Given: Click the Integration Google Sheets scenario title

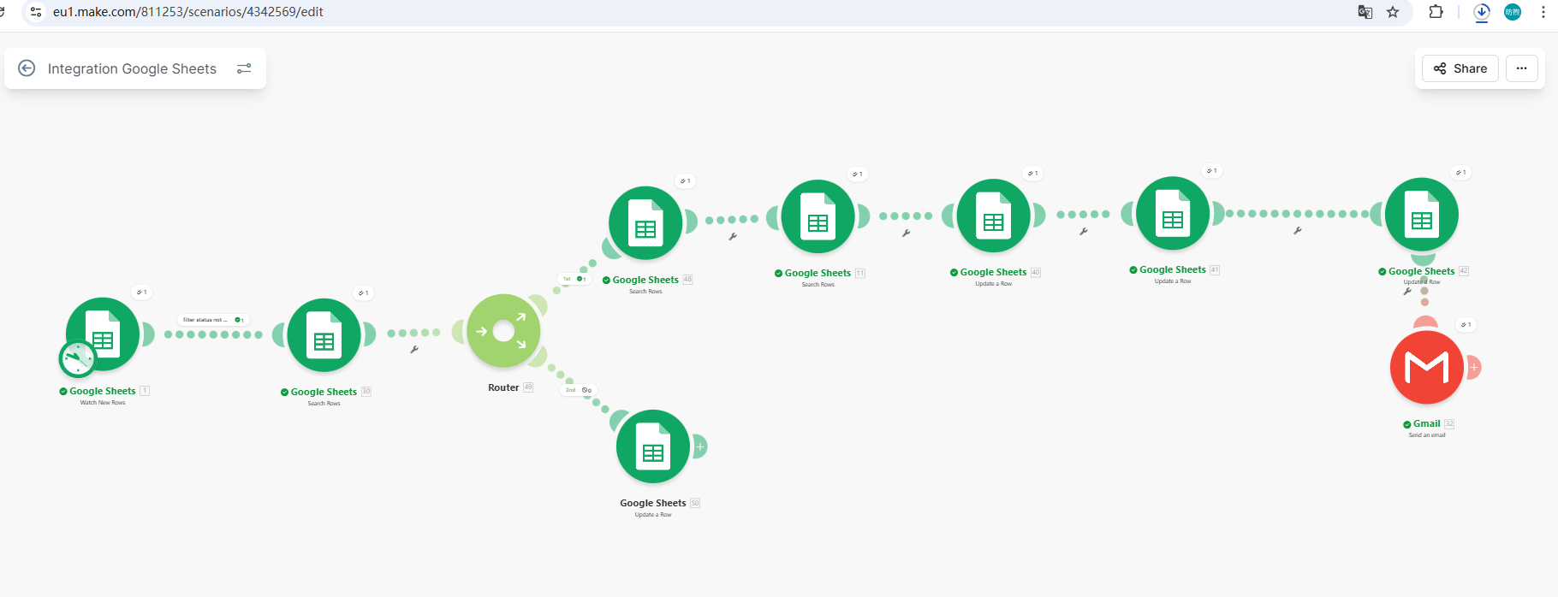Looking at the screenshot, I should click(132, 68).
